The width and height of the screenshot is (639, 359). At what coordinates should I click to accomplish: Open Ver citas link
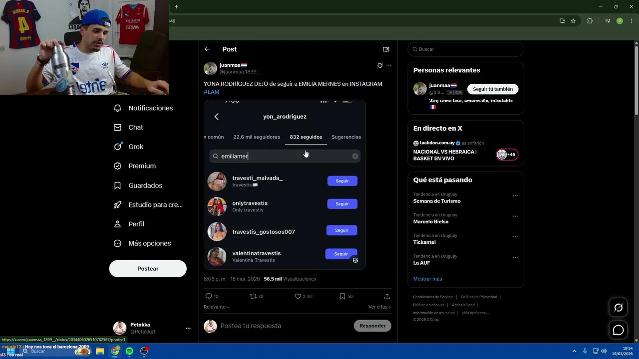pos(379,307)
